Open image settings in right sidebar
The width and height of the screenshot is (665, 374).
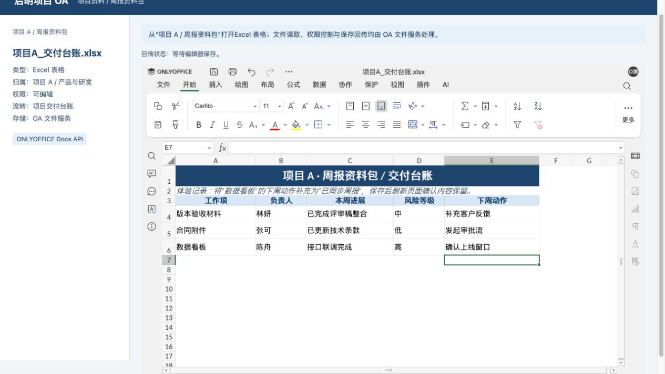coord(635,191)
